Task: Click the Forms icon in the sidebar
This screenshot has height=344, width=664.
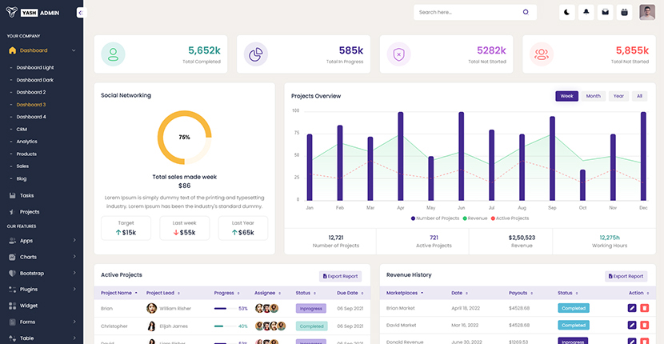Action: (12, 322)
